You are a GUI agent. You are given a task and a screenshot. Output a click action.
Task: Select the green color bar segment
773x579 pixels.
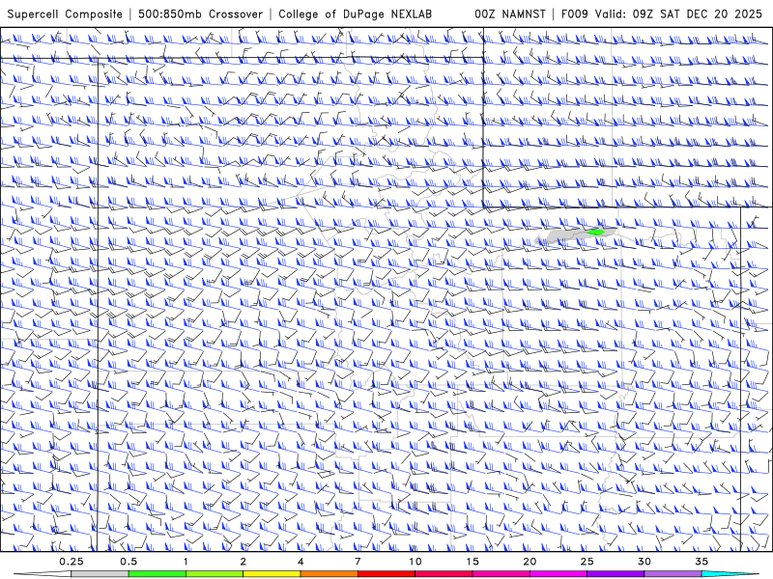click(157, 574)
